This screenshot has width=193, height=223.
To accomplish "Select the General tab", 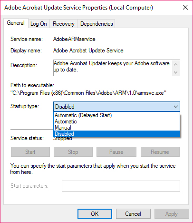I will (16, 23).
